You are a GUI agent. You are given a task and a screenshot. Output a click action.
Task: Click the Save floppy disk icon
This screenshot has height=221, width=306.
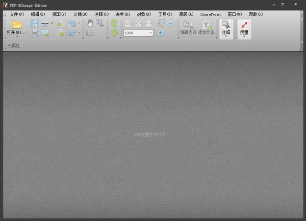coord(35,23)
